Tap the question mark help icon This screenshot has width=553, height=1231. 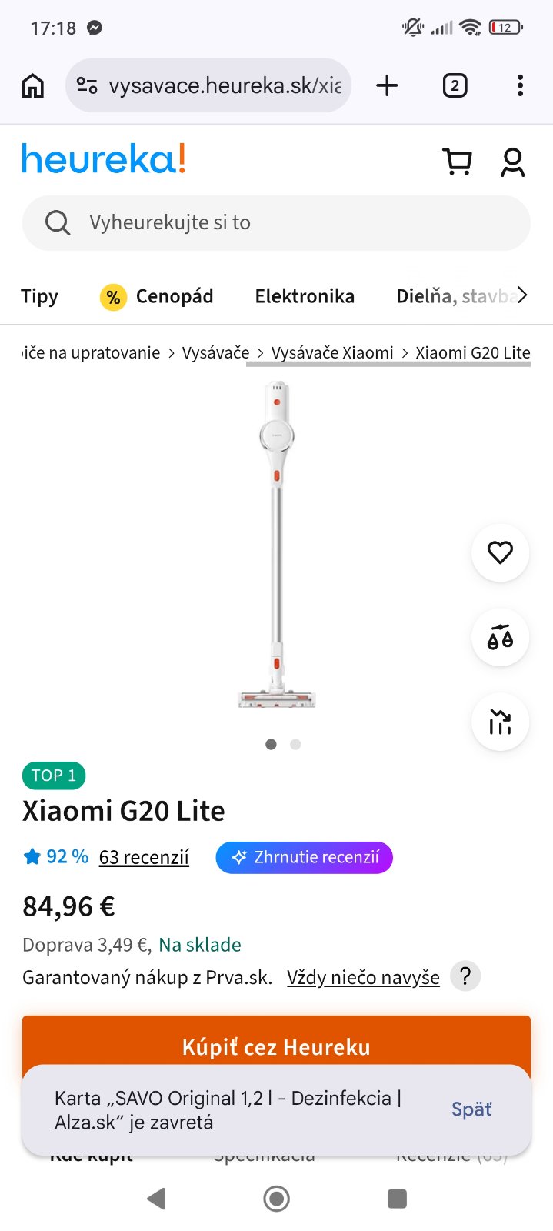click(x=465, y=976)
